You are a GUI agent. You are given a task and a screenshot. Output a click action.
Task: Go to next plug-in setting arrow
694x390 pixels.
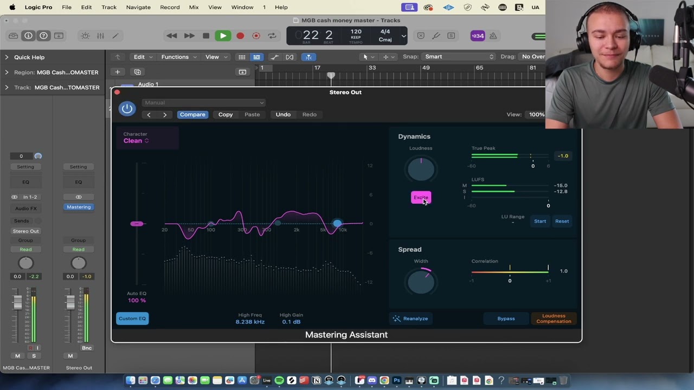coord(165,115)
